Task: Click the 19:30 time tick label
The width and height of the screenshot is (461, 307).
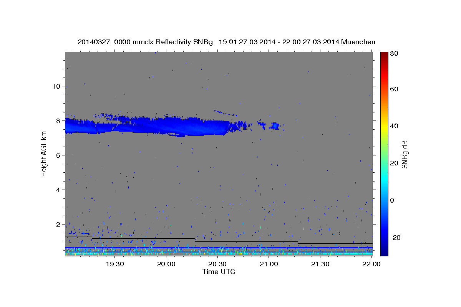Action: click(114, 264)
